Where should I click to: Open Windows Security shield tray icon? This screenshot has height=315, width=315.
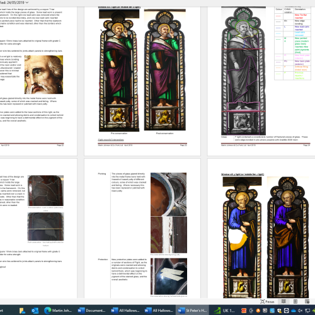click(279, 311)
